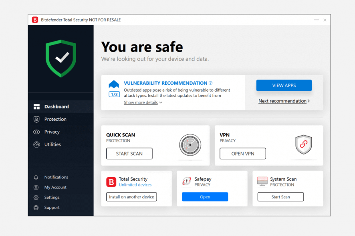
Task: Click the VPN shield link icon
Action: tap(304, 144)
